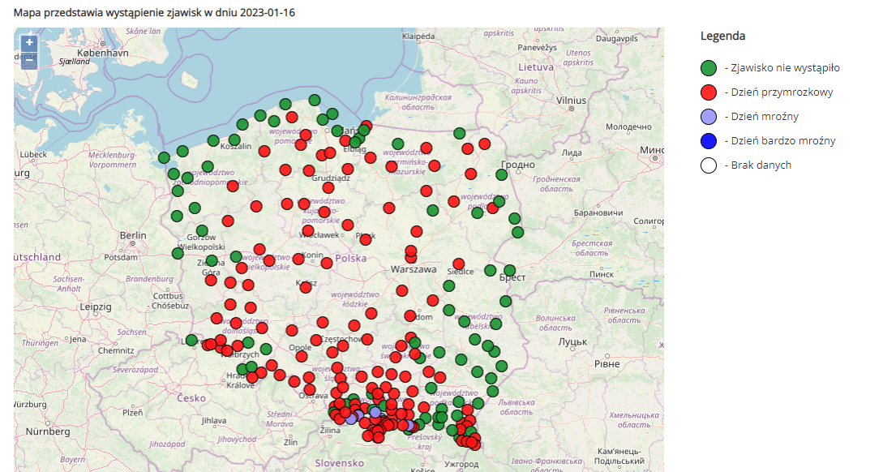Screen dimensions: 870x472
Task: Open the red station marker at Siedlce
Action: 458,264
